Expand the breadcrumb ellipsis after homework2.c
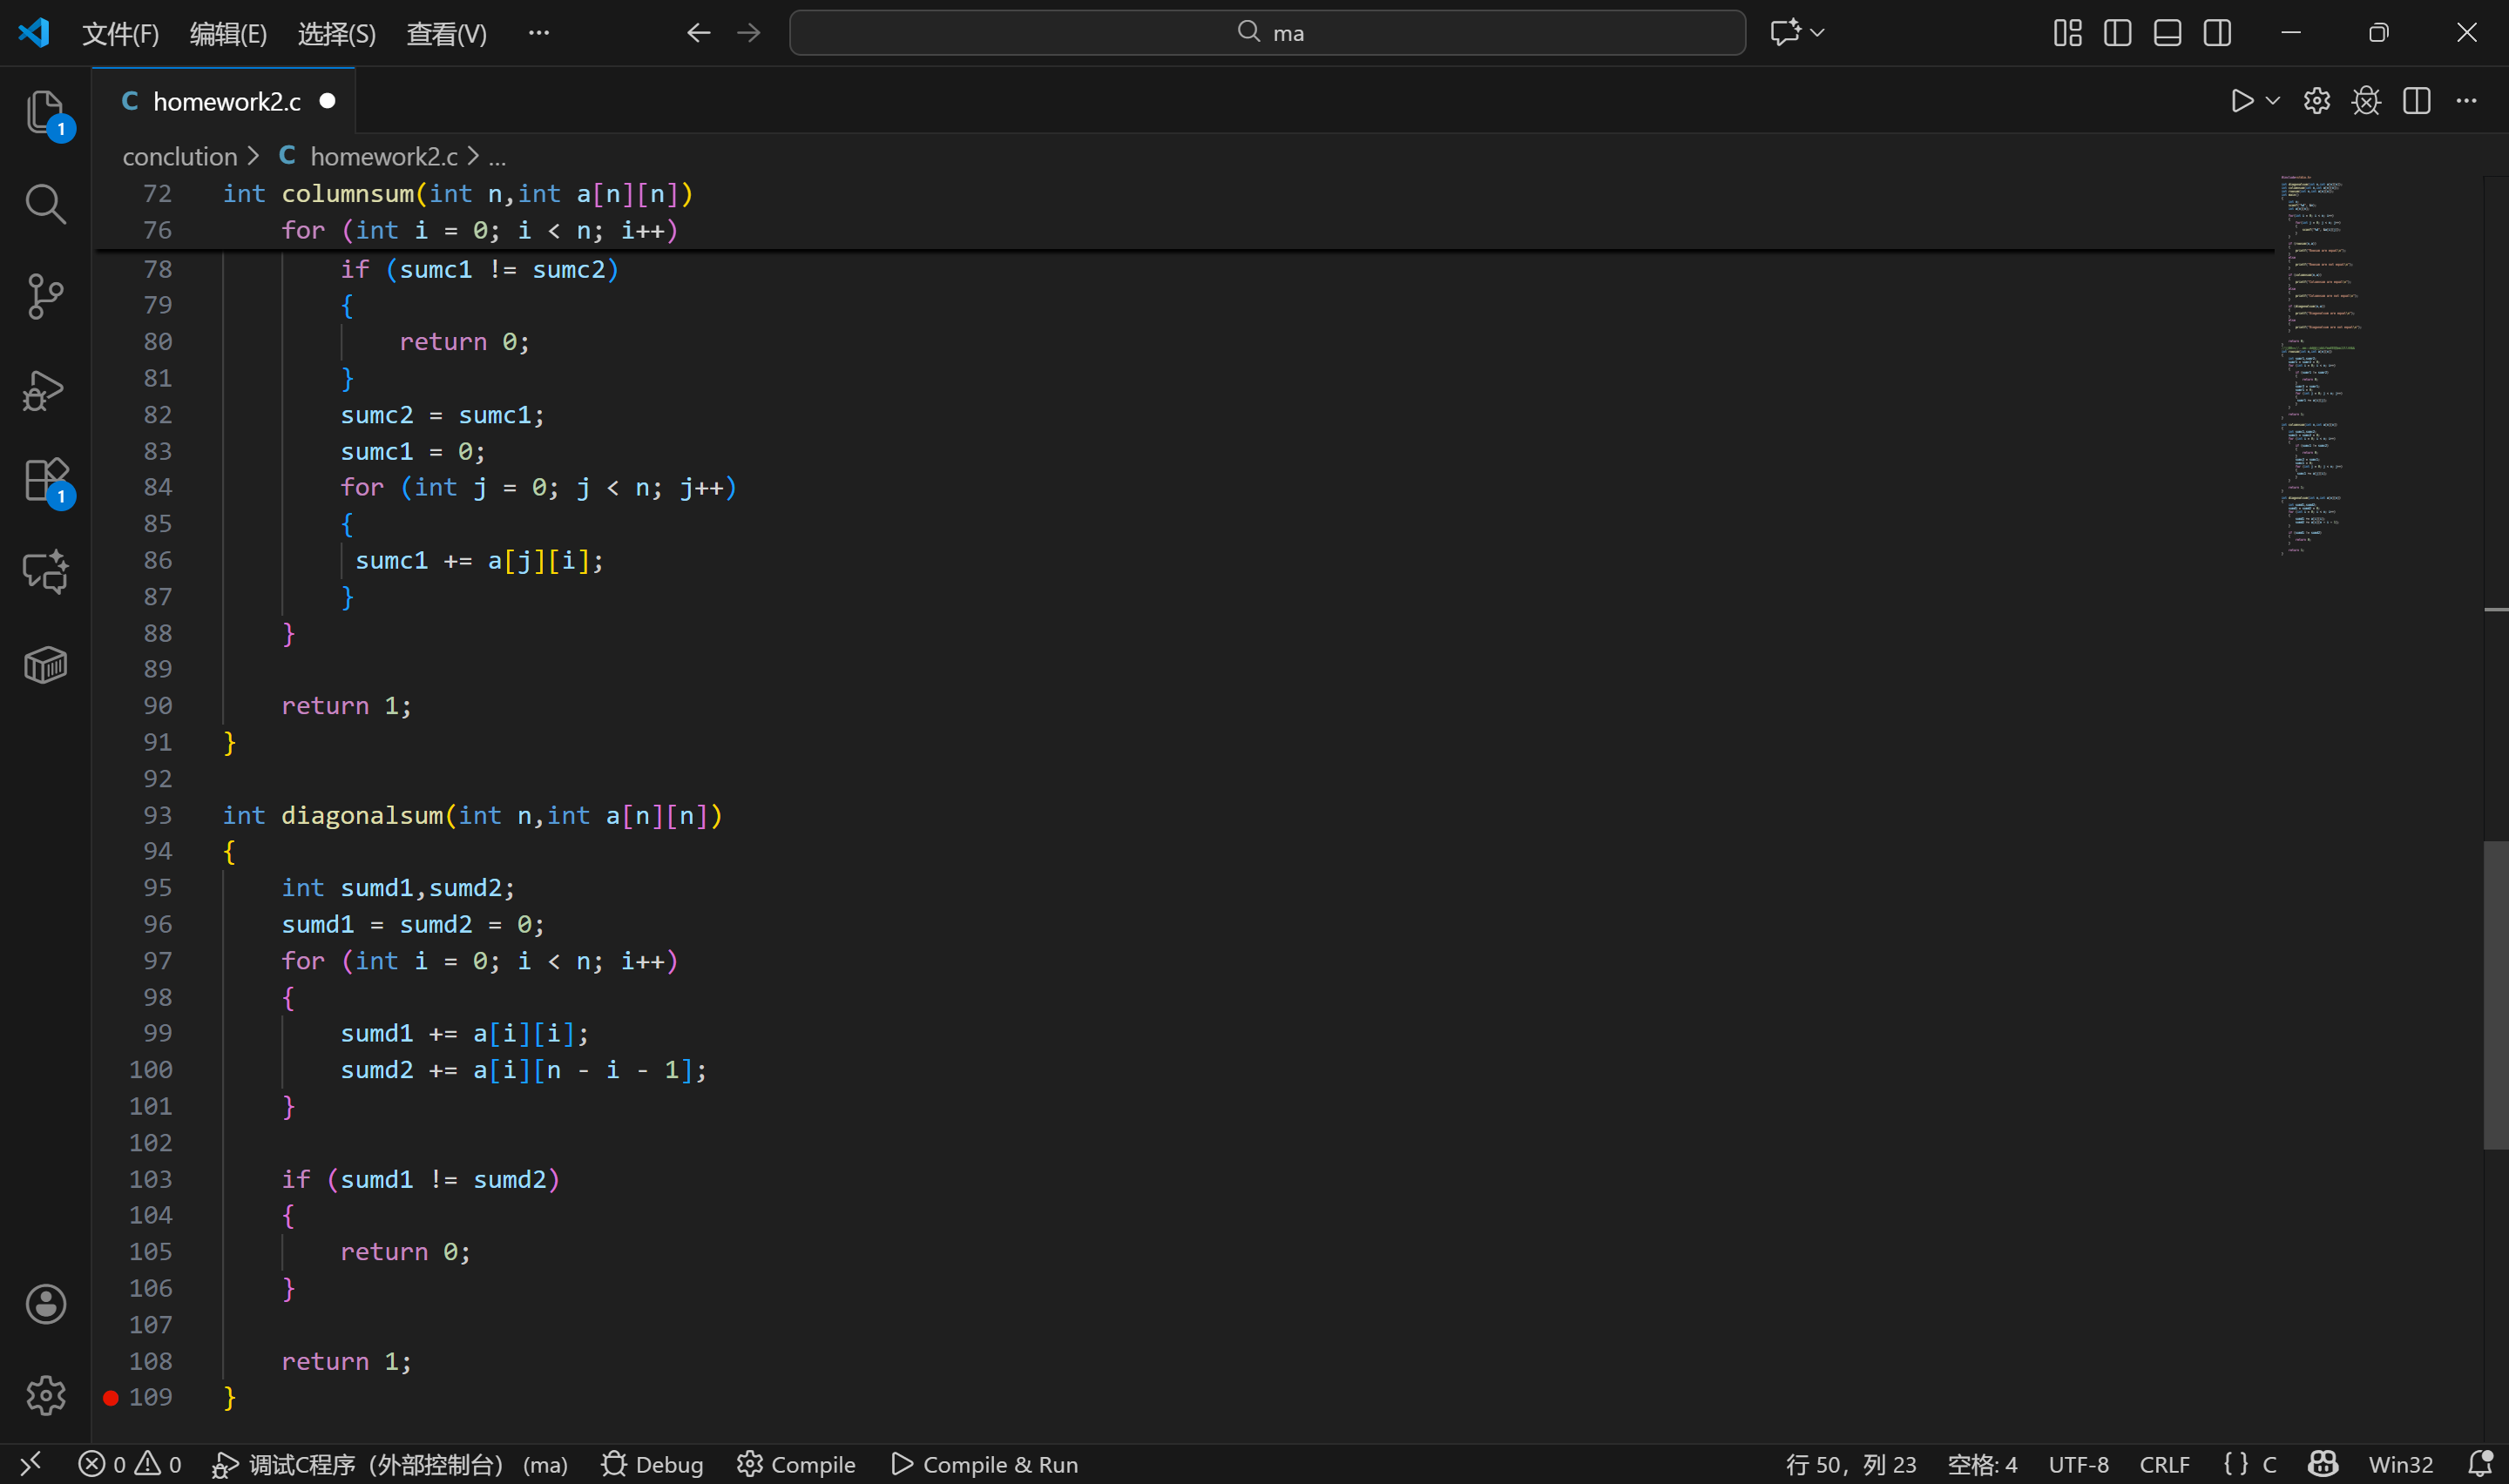Image resolution: width=2509 pixels, height=1484 pixels. click(497, 157)
